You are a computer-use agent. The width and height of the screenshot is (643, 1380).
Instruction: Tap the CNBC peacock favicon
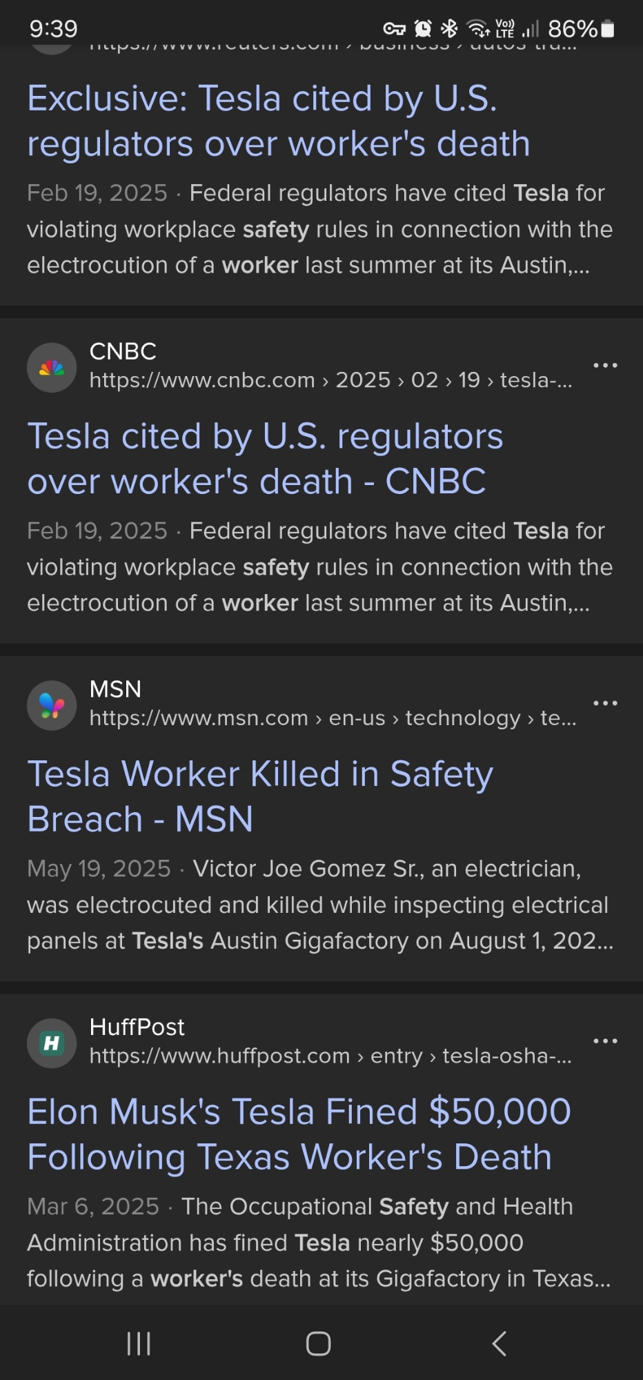[x=52, y=368]
